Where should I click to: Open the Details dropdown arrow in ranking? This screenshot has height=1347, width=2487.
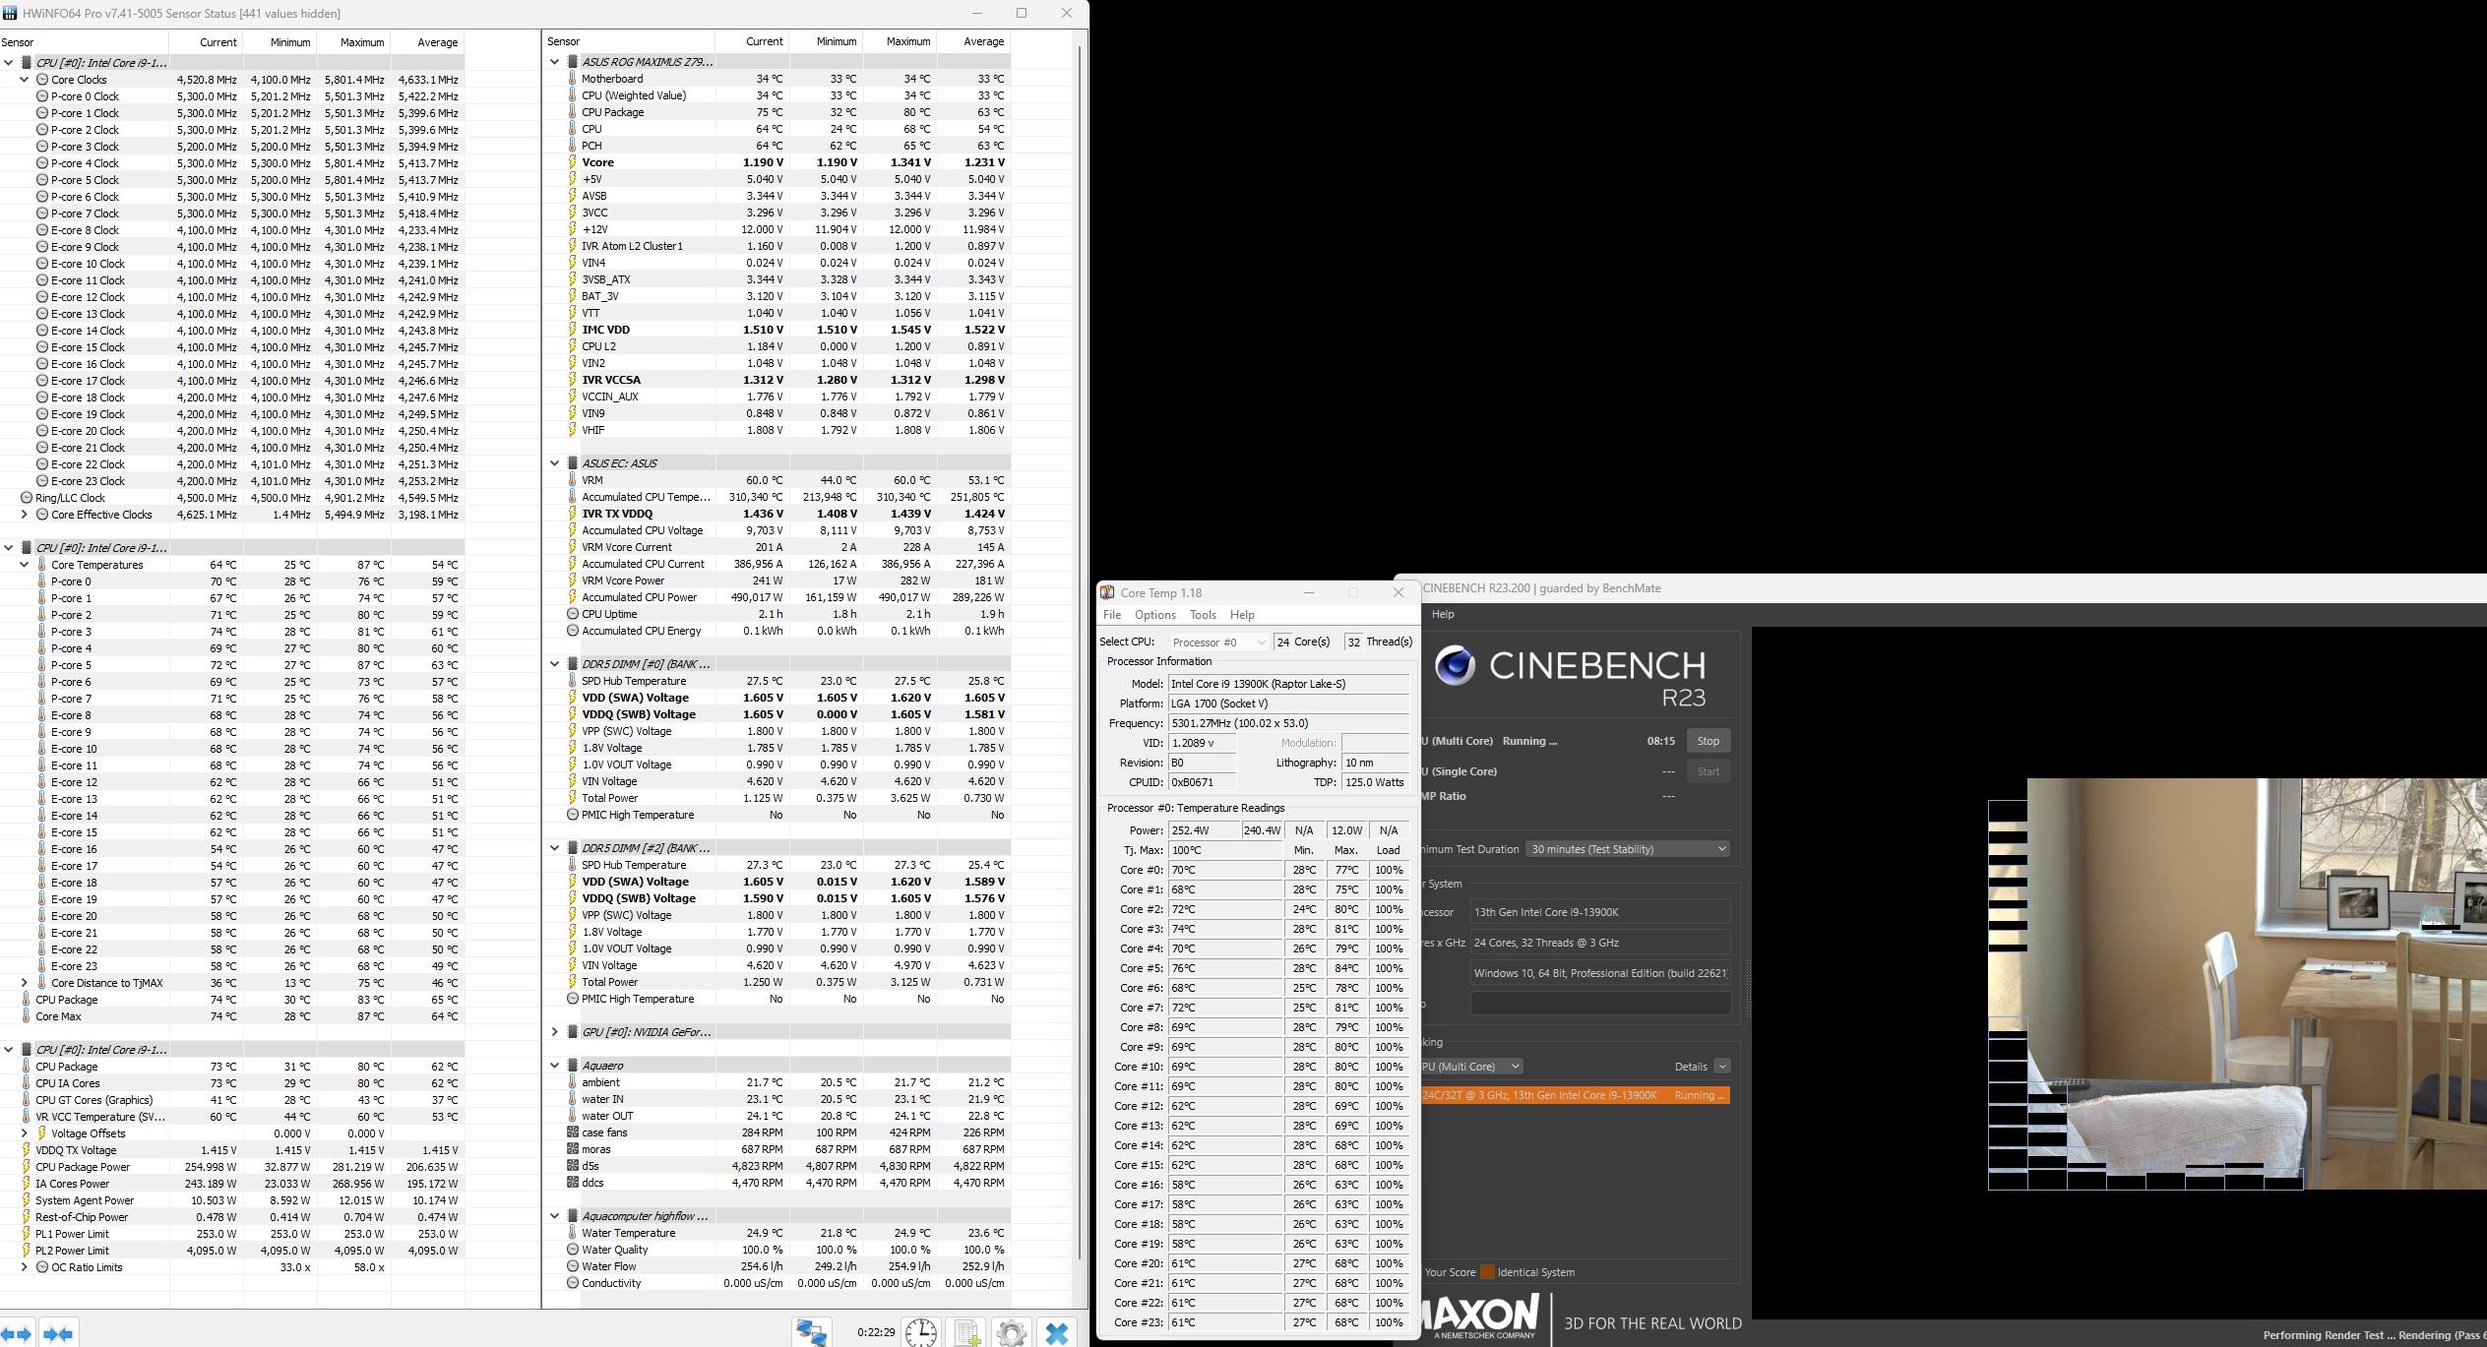coord(1721,1067)
